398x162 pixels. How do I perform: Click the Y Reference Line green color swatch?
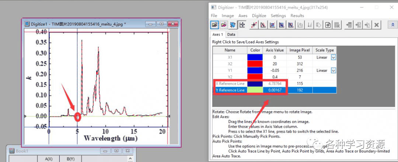[255, 90]
